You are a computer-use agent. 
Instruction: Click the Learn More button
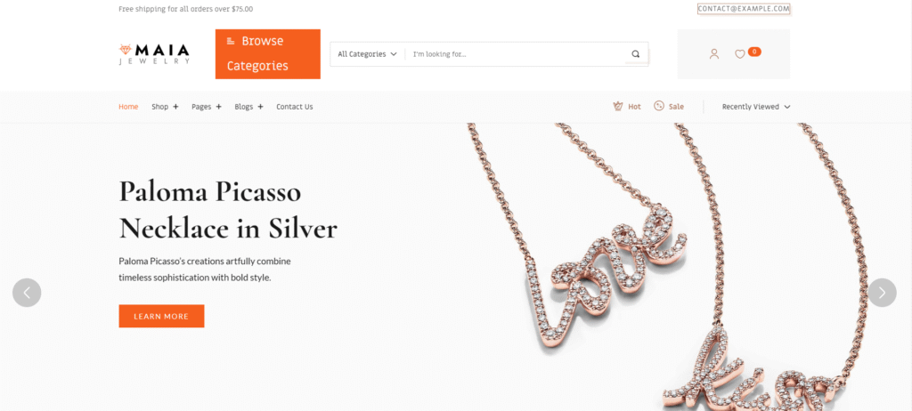161,316
